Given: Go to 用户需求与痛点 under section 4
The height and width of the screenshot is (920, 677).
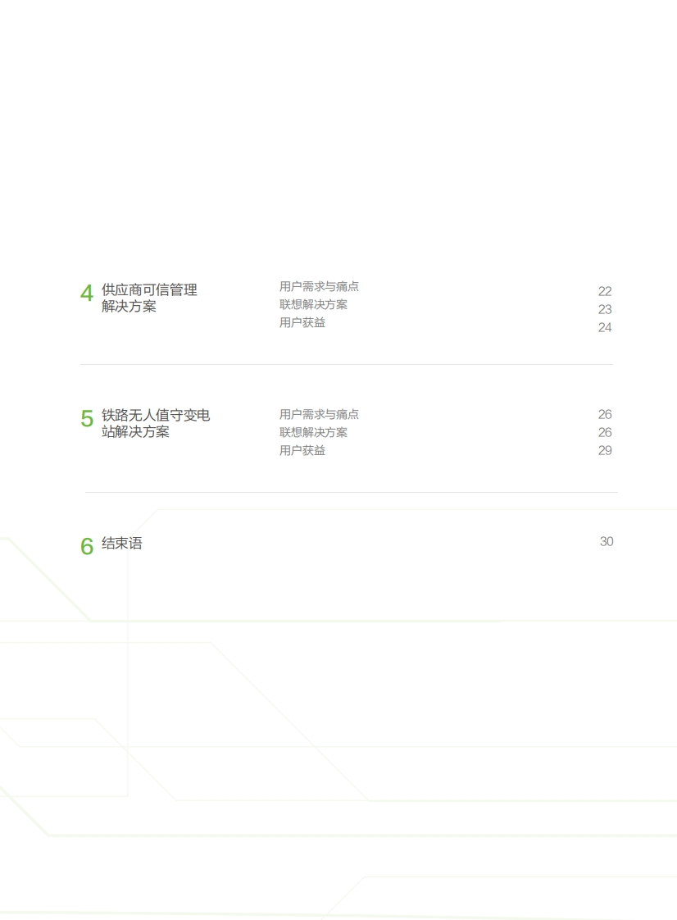Looking at the screenshot, I should tap(319, 286).
